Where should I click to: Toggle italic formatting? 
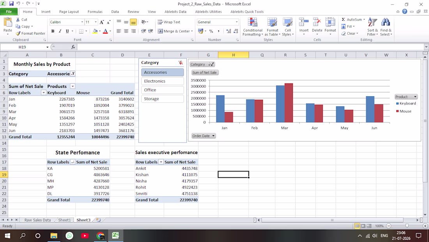pyautogui.click(x=60, y=31)
